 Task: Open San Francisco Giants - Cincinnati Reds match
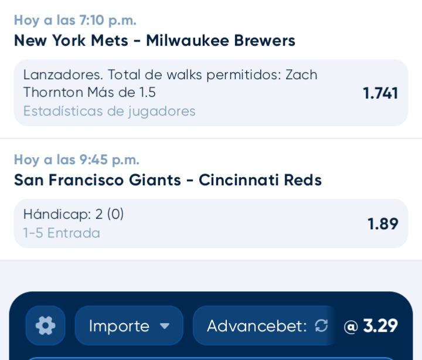point(168,180)
